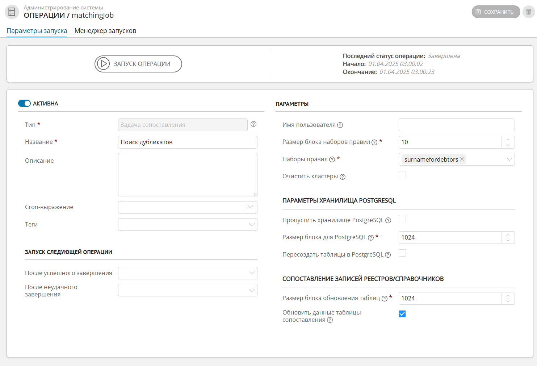Click the server icon next to Администрирование системы
537x366 pixels.
pyautogui.click(x=12, y=12)
